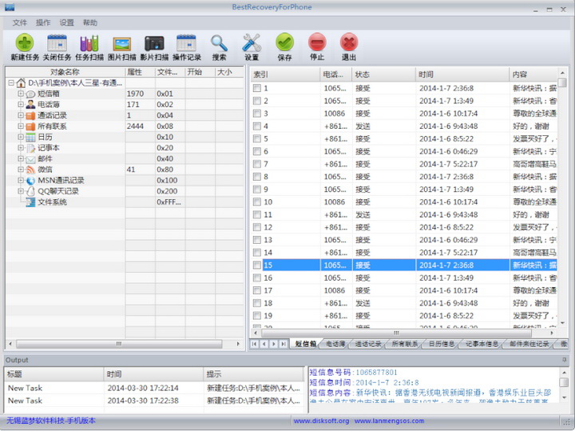Select the 电话簿 contact person icon
Viewport: 575px width, 431px height.
click(30, 105)
